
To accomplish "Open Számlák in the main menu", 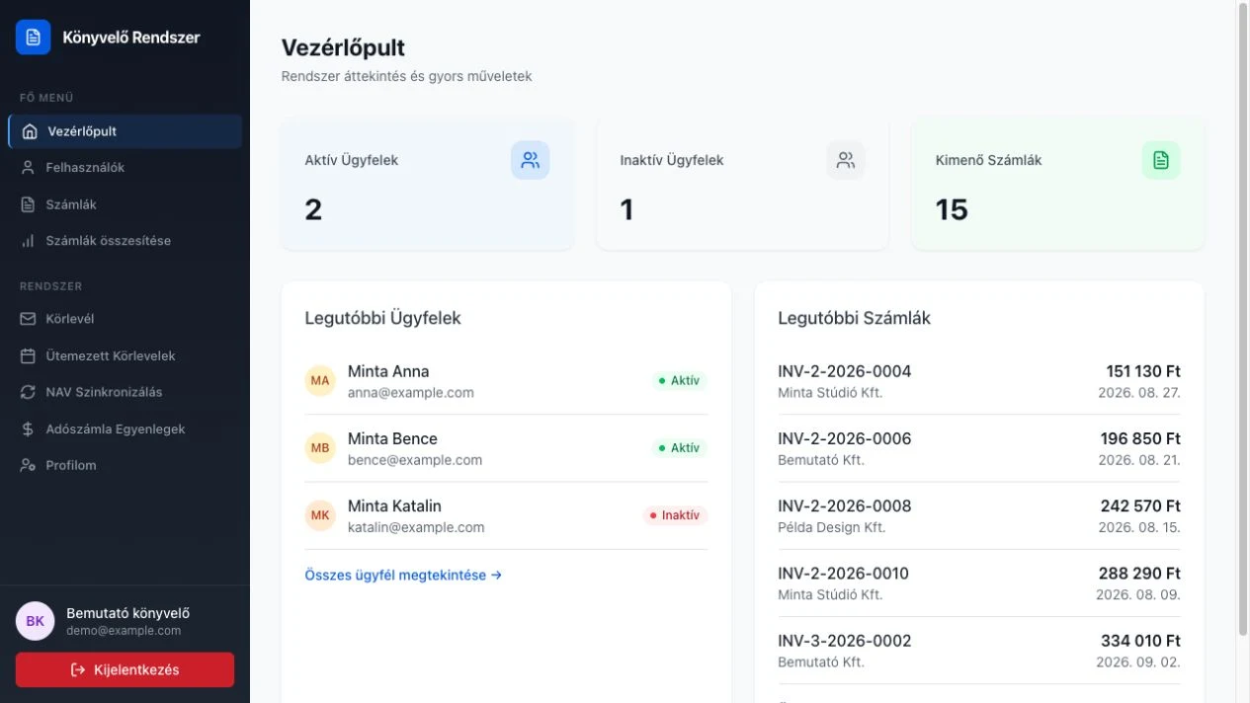I will coord(125,204).
